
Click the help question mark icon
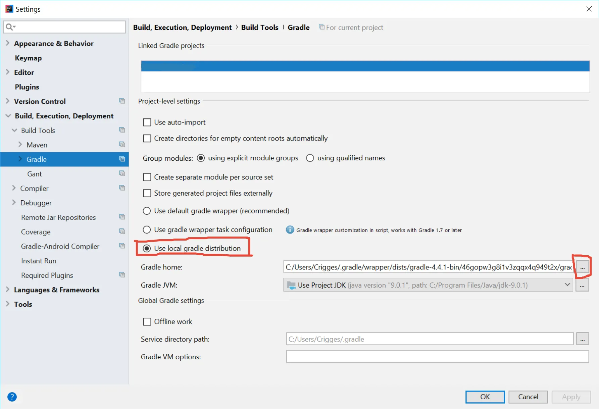pos(12,397)
